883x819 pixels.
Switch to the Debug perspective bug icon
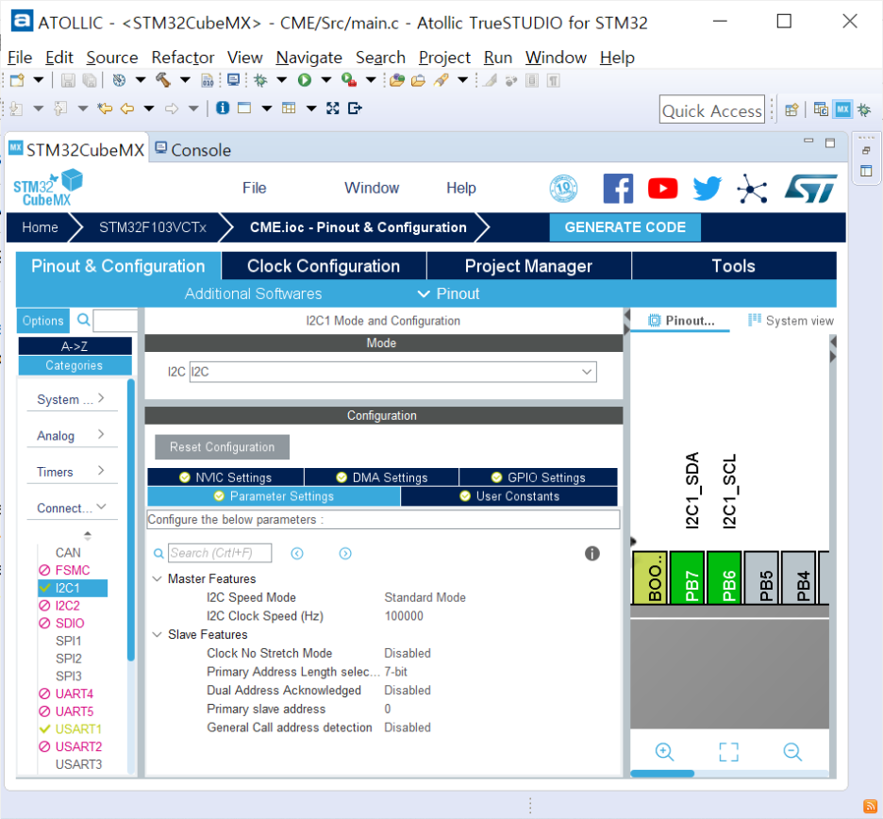(x=864, y=109)
